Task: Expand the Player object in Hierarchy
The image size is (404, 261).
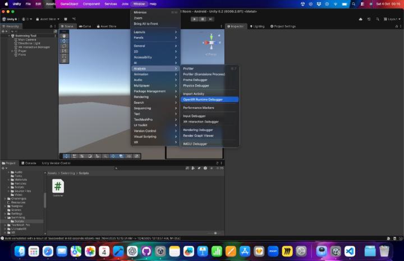Action: tap(12, 51)
